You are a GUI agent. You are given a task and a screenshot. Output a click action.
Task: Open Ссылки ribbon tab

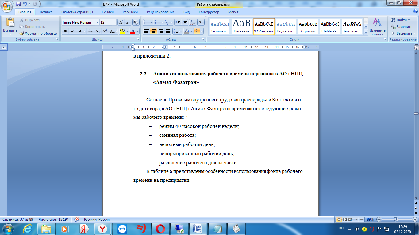click(x=108, y=12)
